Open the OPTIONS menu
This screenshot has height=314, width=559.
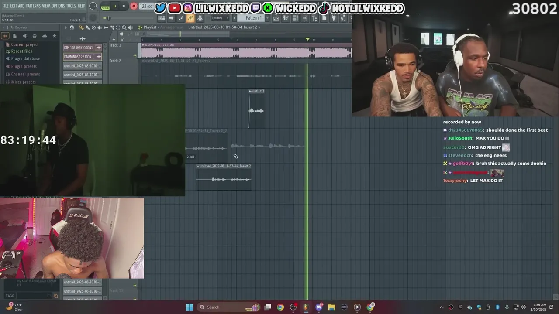tap(58, 6)
